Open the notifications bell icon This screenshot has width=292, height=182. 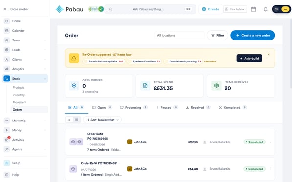coord(266,9)
